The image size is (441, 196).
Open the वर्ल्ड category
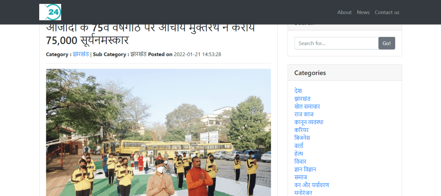[299, 146]
